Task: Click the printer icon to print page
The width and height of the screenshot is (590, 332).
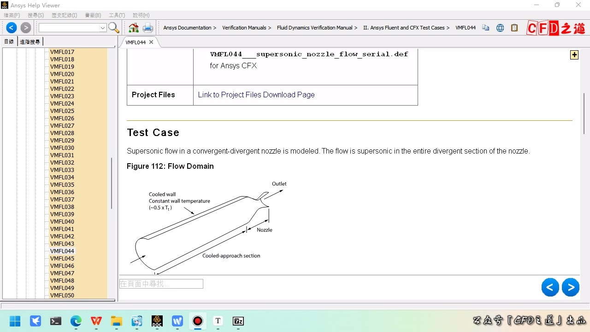Action: 147,28
